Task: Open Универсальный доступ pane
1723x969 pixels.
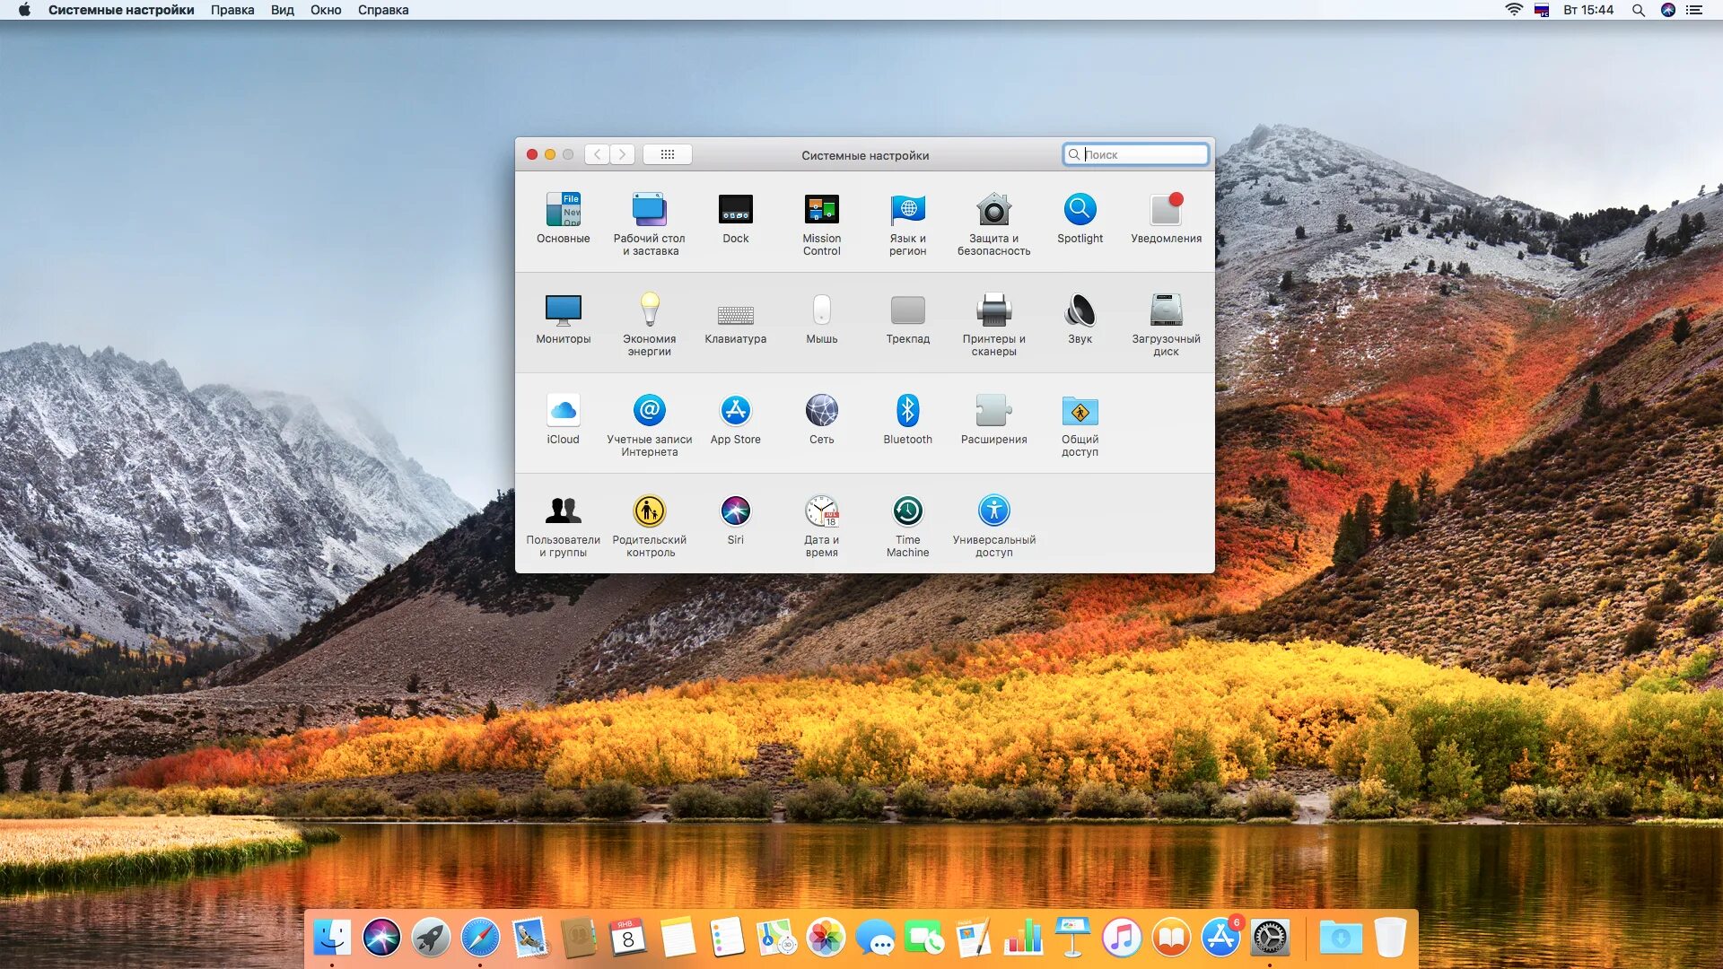Action: pyautogui.click(x=993, y=511)
